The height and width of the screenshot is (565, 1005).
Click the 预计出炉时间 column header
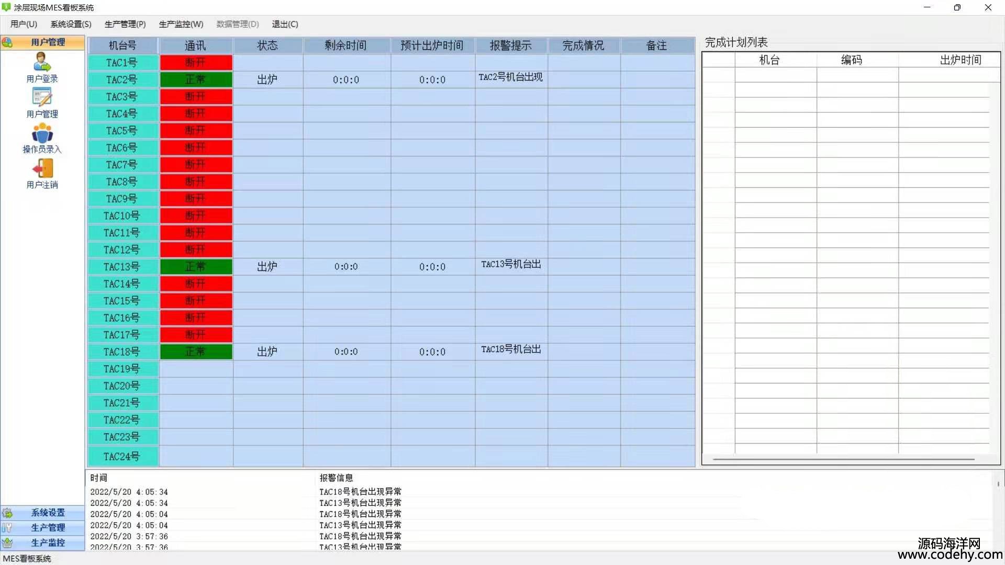pos(432,46)
